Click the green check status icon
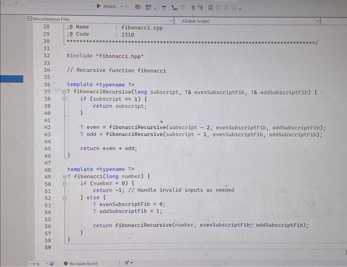This screenshot has width=347, height=267. (x=65, y=264)
